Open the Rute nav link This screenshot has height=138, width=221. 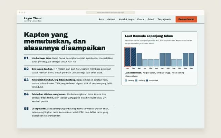tap(101, 19)
